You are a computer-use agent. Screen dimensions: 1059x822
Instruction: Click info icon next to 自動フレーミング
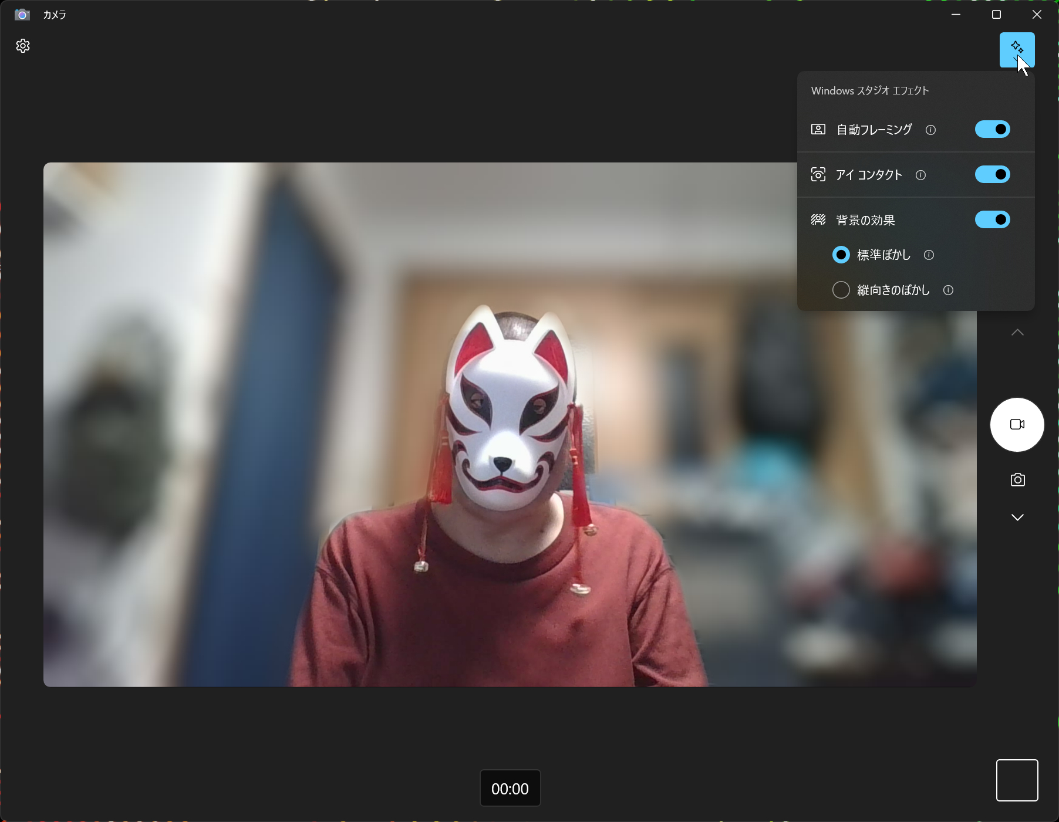click(930, 130)
